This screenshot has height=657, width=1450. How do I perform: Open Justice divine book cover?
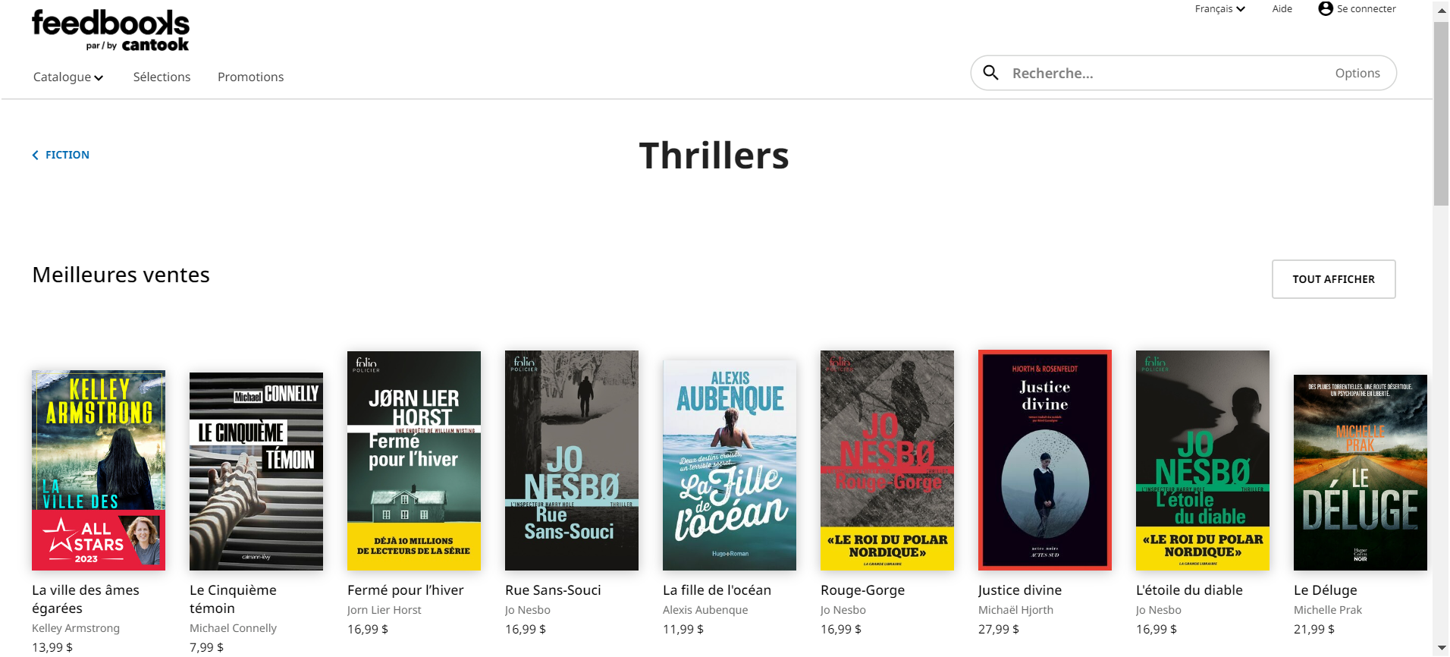coord(1045,461)
